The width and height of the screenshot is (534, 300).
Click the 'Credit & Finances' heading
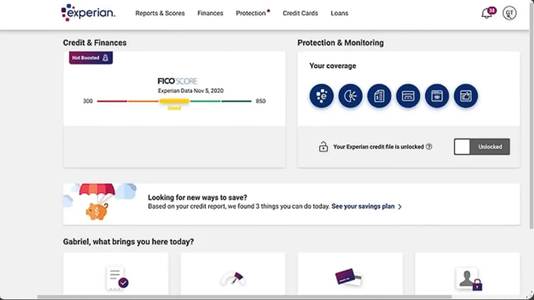pyautogui.click(x=95, y=43)
